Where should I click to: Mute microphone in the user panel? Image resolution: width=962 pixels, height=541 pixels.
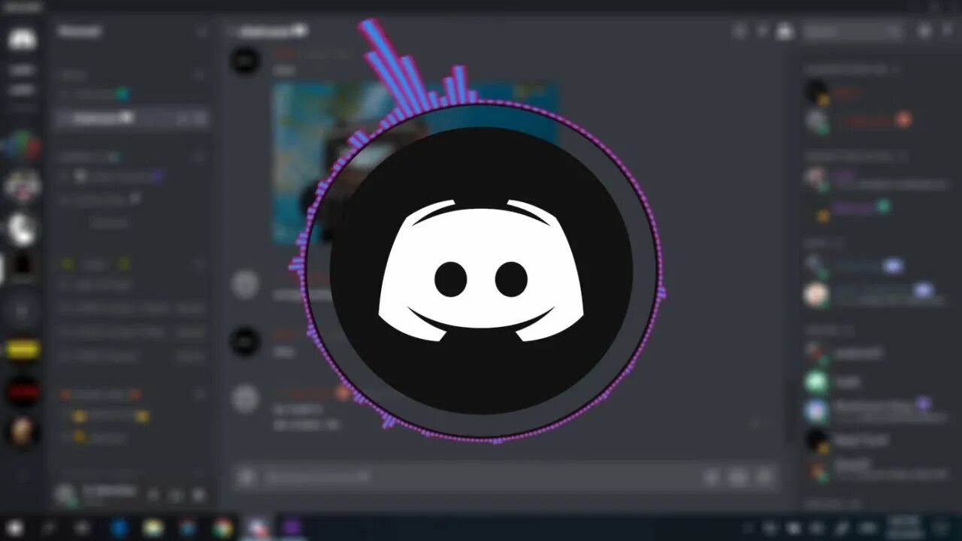coord(153,494)
